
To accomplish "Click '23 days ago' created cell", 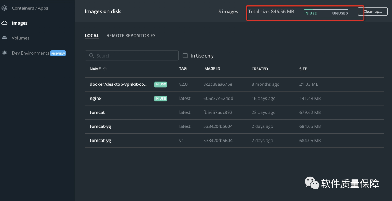I will pos(264,113).
